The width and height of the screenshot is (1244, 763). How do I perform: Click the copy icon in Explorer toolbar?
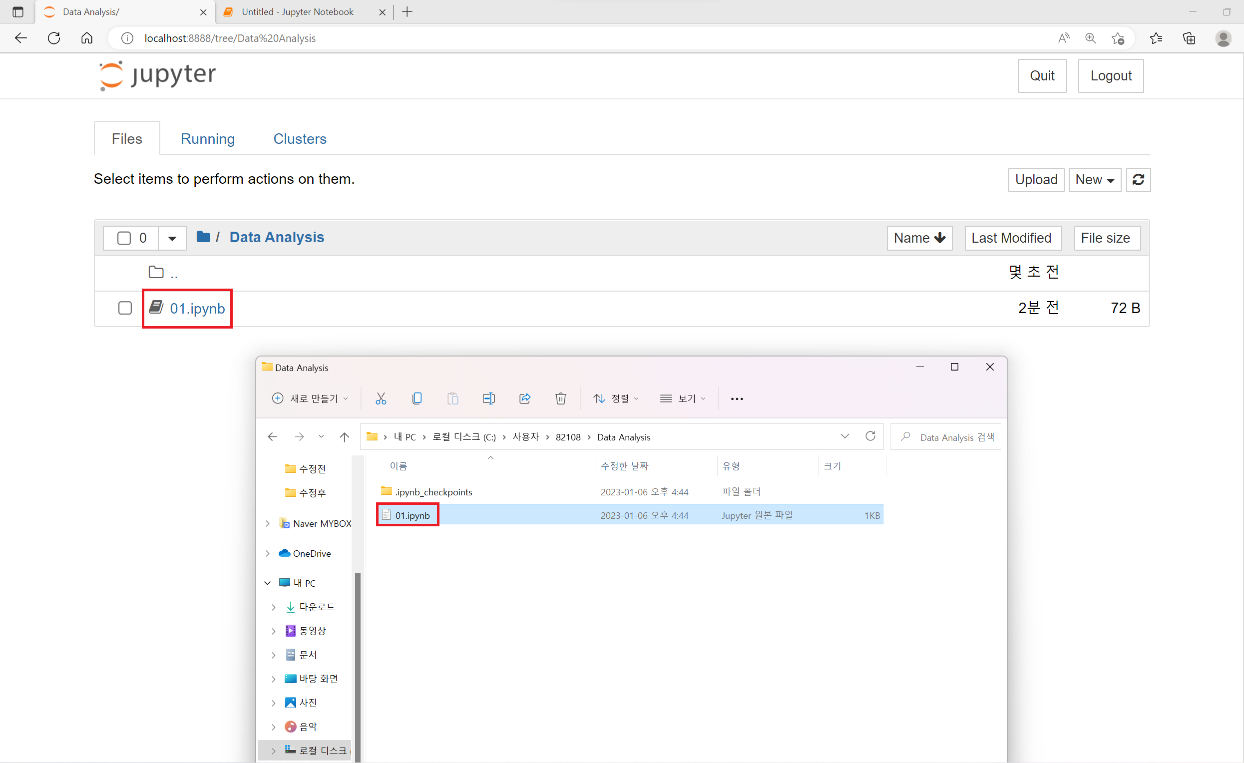[416, 398]
